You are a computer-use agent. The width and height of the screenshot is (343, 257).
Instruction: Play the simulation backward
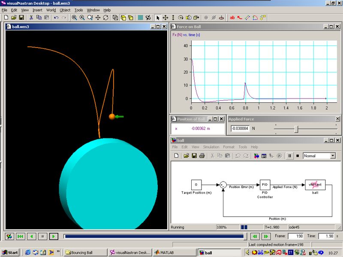31,236
